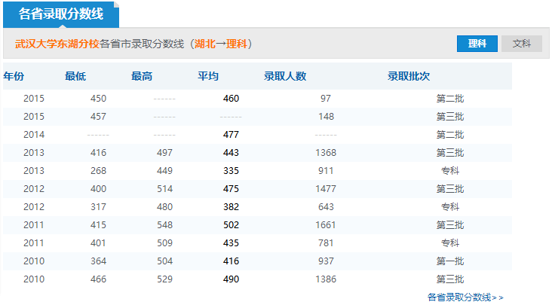Screen dimensions: 552x308
Task: Open the 武汉大学东湖分校 link
Action: [57, 44]
